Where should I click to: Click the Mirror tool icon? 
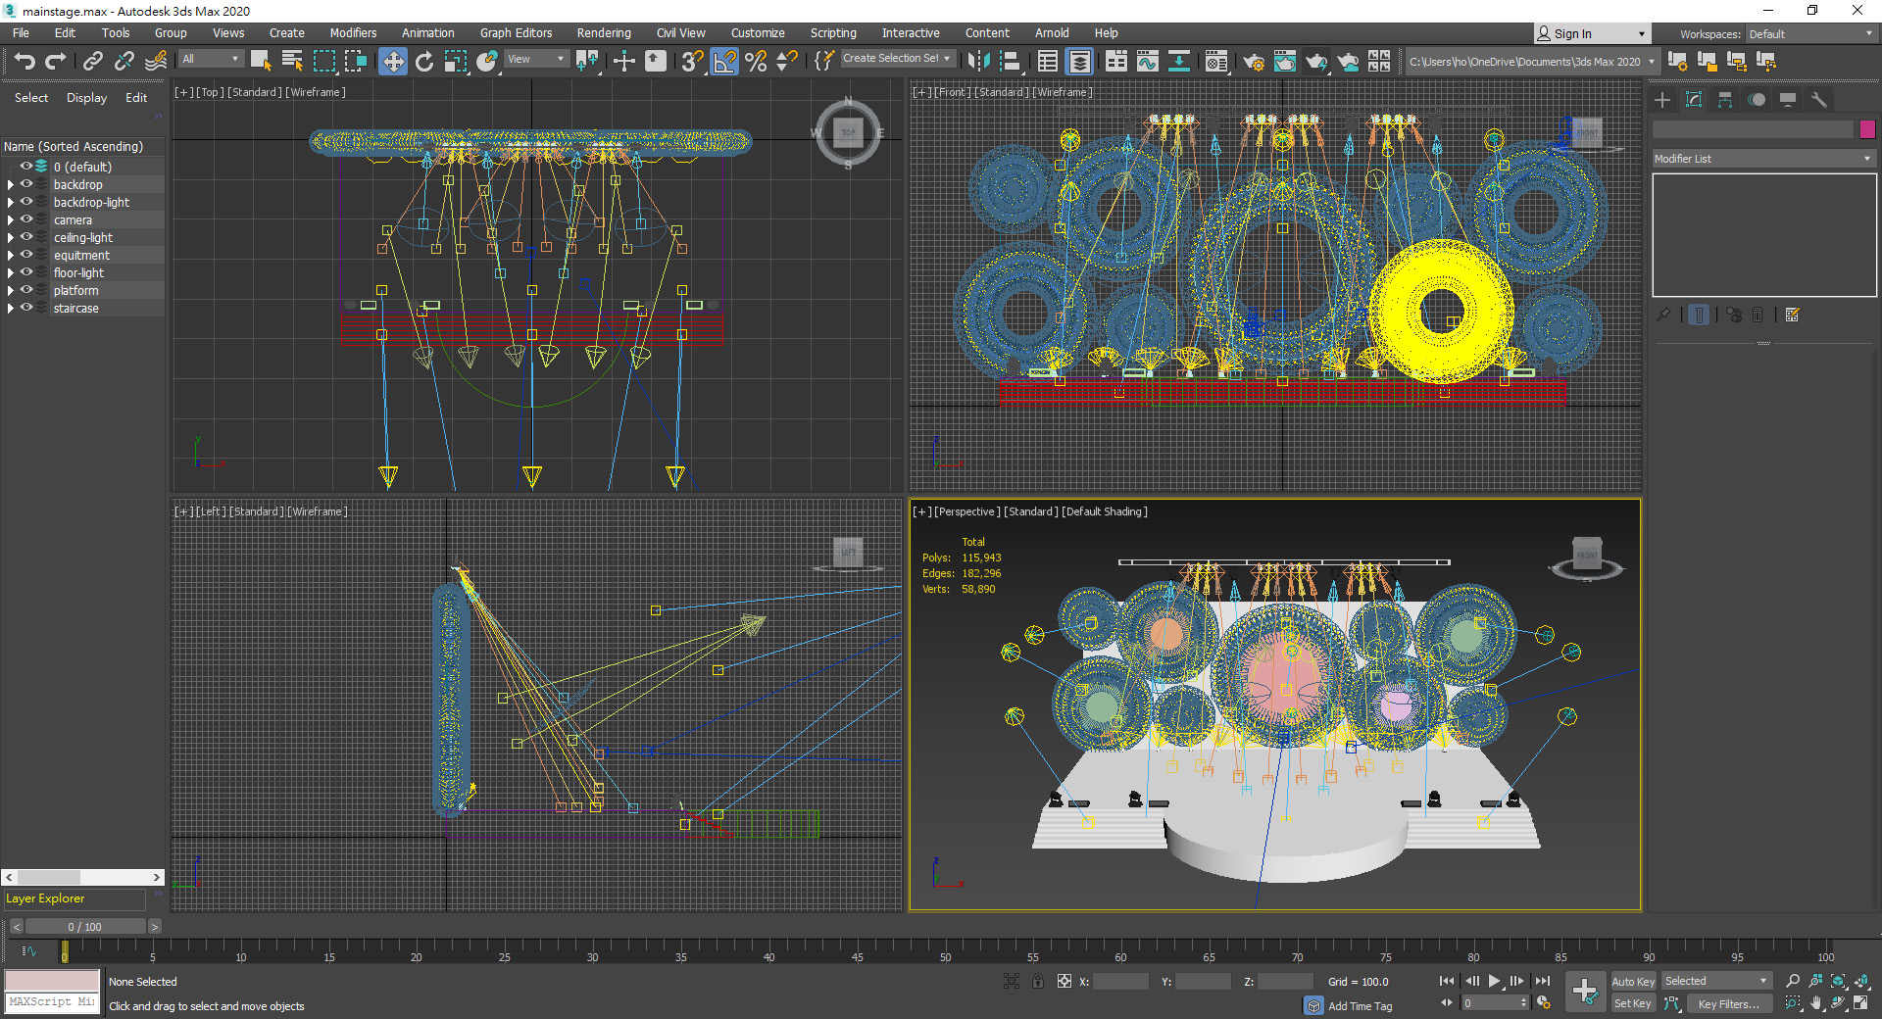978,62
